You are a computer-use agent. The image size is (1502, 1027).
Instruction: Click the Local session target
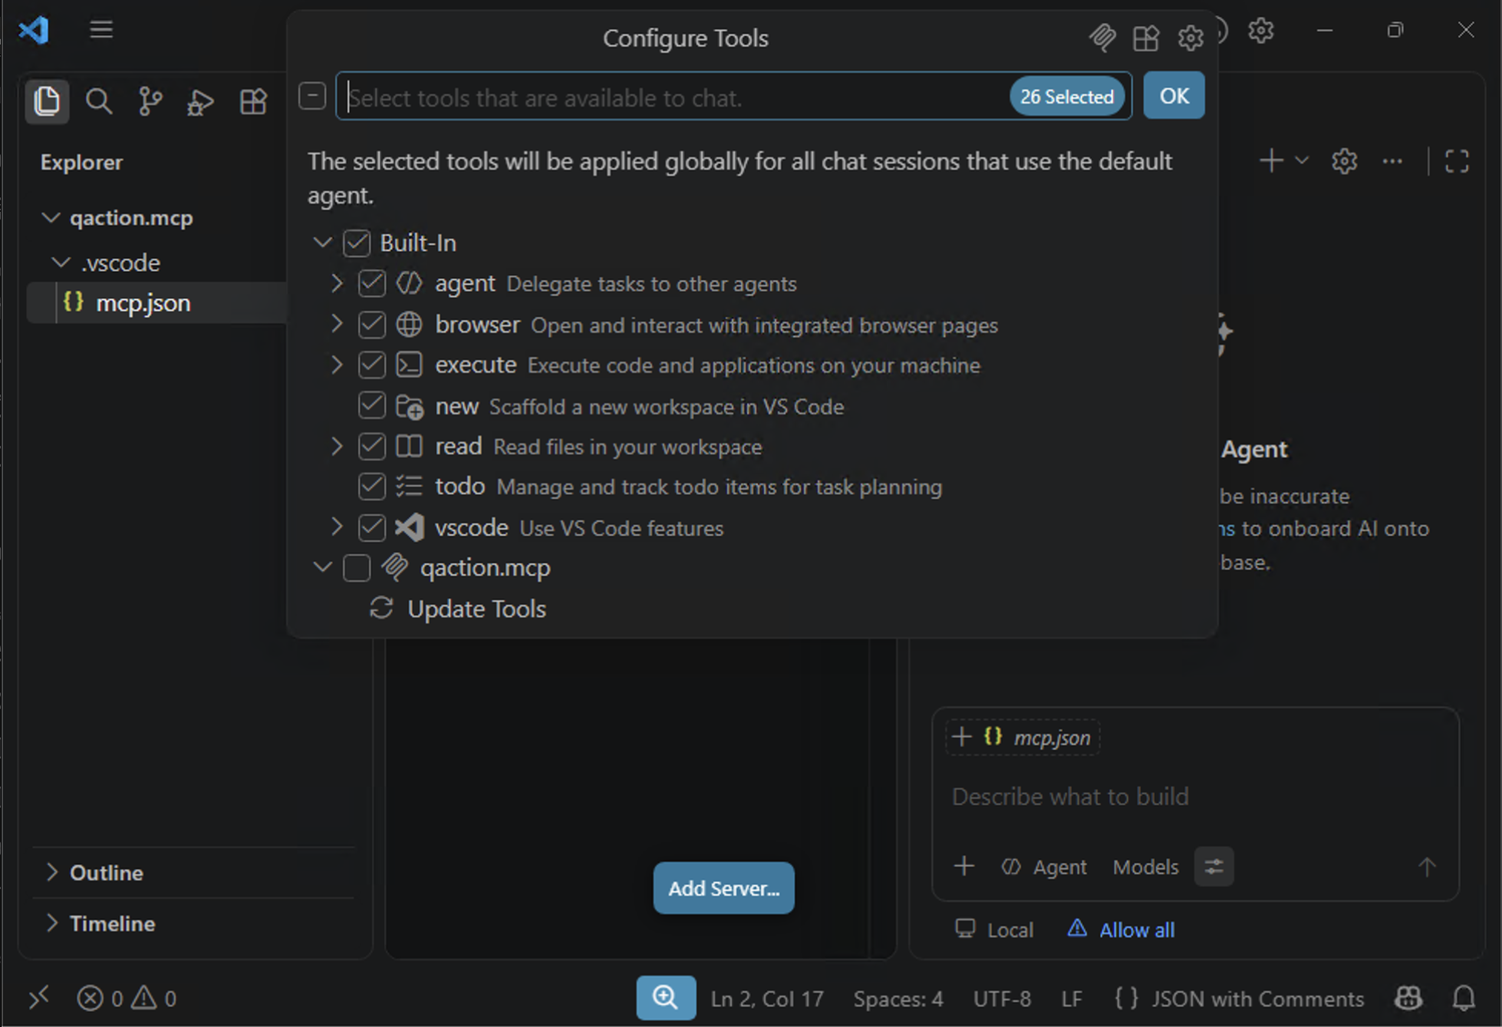[x=994, y=930]
